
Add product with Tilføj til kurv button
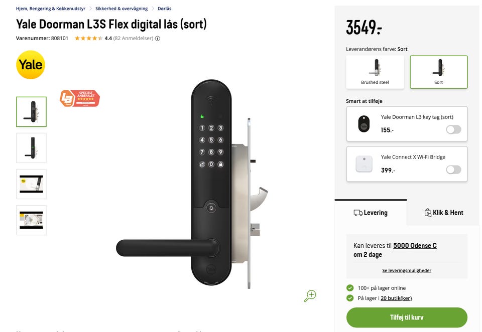pyautogui.click(x=407, y=317)
